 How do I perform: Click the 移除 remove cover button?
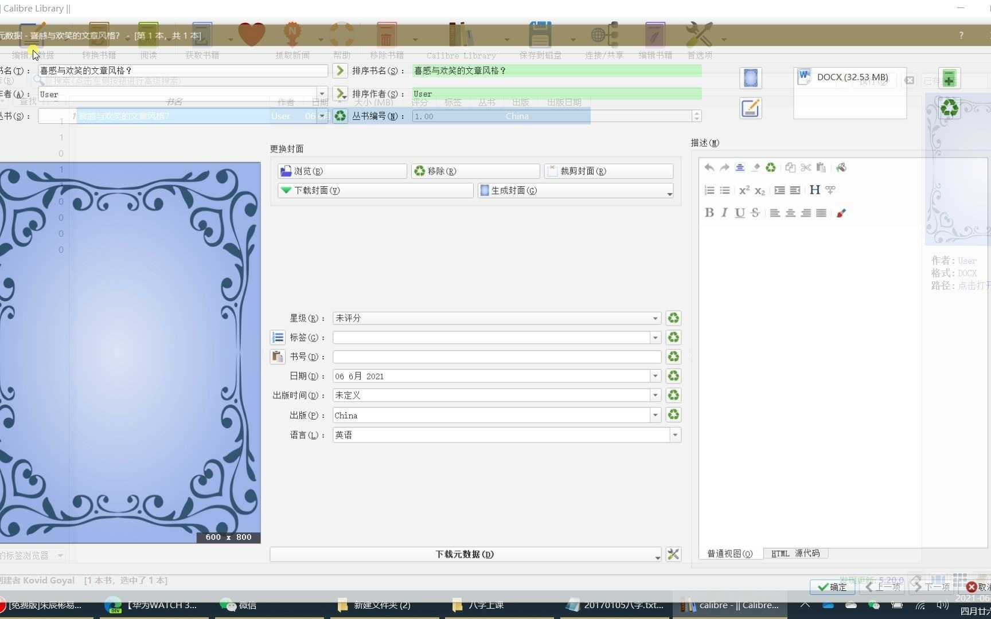(x=475, y=171)
